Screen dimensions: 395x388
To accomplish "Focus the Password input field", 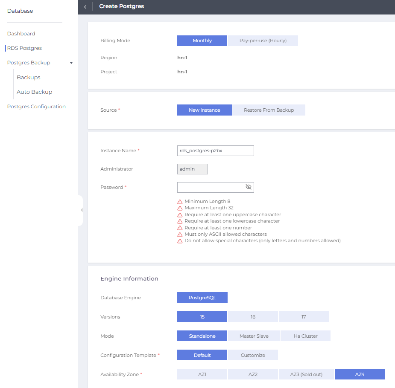I will pos(210,187).
